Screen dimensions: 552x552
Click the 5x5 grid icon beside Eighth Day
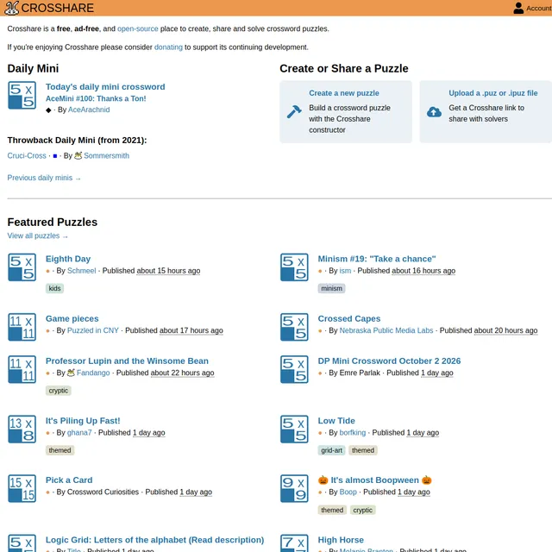tap(22, 267)
